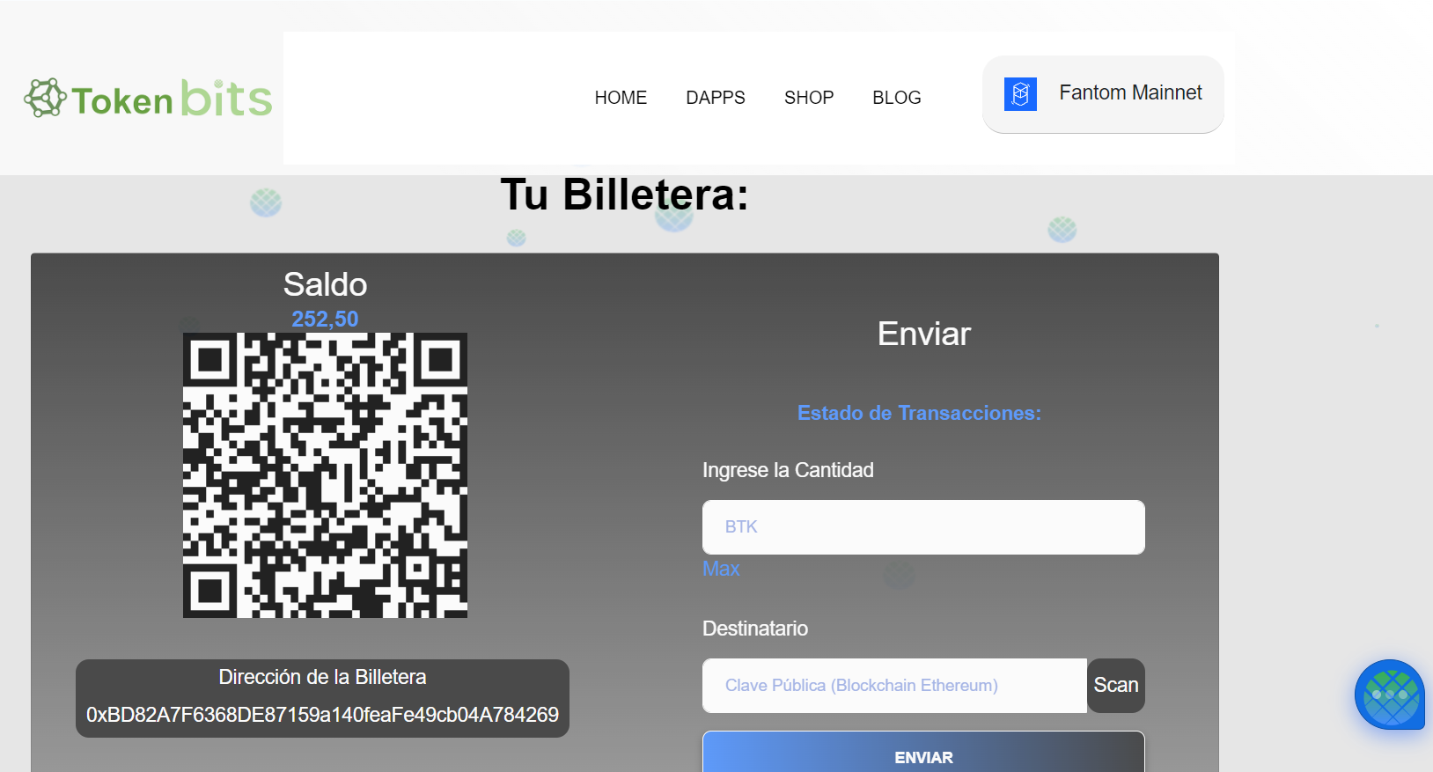1433x772 pixels.
Task: Open the floating chat bubble icon
Action: 1390,695
